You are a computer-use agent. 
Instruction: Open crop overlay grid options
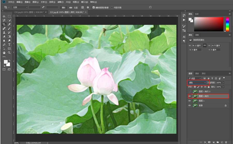83,7
